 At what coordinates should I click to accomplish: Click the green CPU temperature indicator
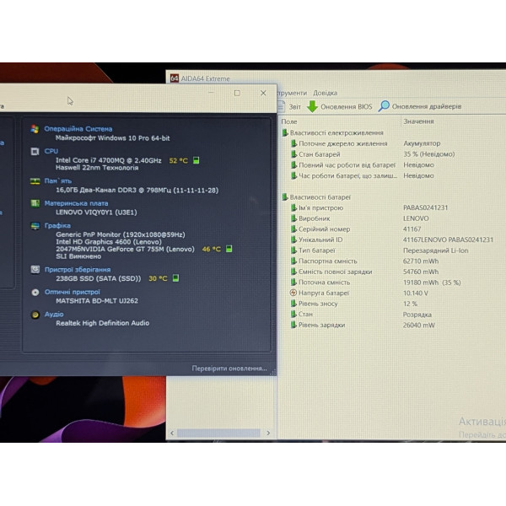click(x=196, y=160)
